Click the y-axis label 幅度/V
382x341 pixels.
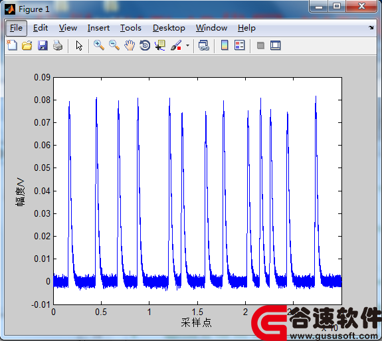tap(20, 192)
